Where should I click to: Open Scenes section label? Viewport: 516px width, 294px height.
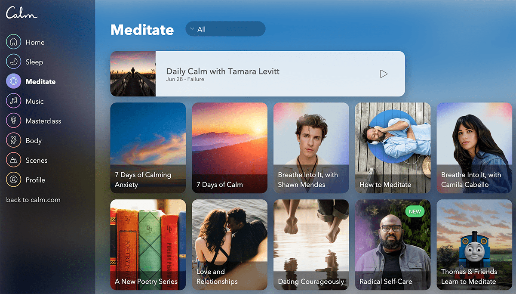coord(37,160)
